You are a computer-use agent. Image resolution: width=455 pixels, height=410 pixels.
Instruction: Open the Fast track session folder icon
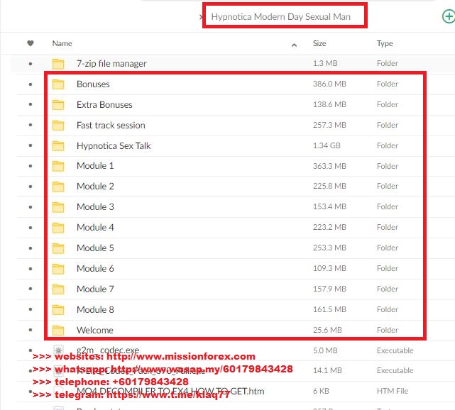point(58,126)
